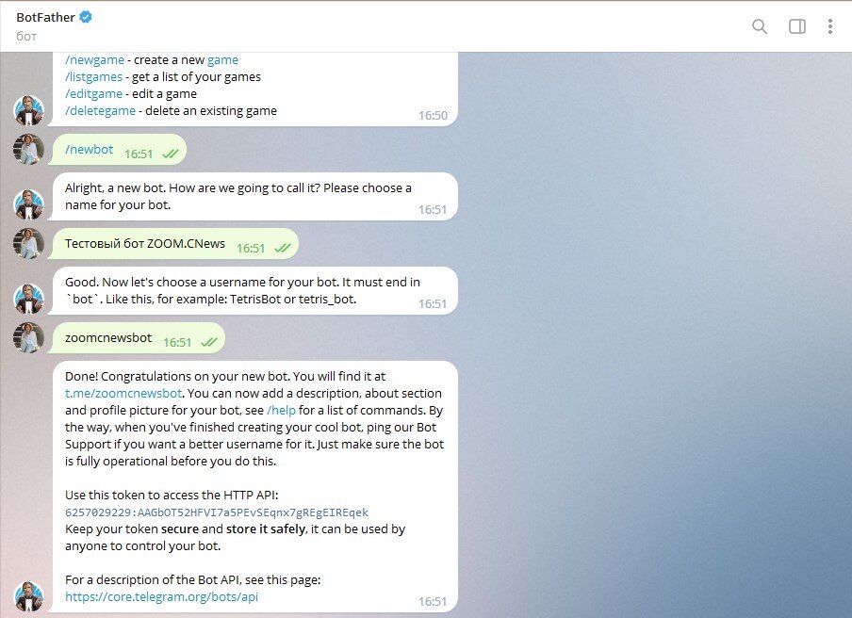Click the blue verified badge next to BotFather
This screenshot has height=618, width=852.
pos(86,17)
